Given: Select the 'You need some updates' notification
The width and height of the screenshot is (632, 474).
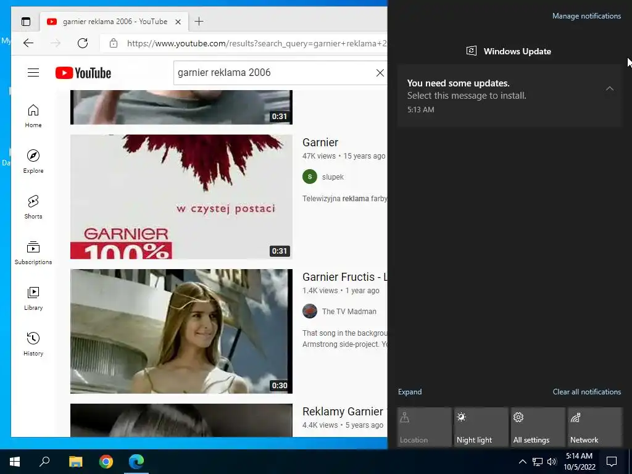Looking at the screenshot, I should pos(509,96).
